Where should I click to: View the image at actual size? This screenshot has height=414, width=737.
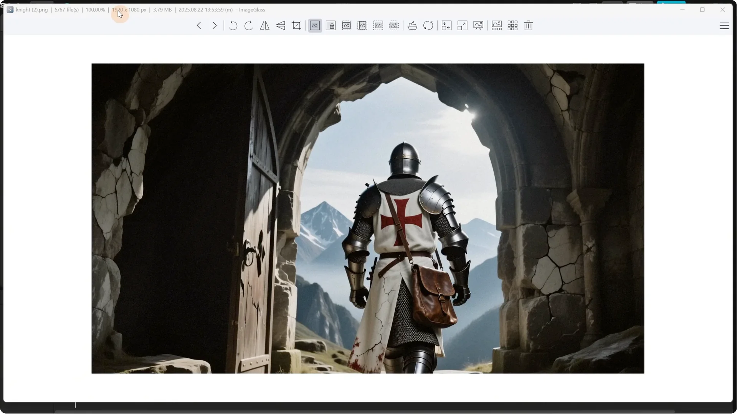446,25
